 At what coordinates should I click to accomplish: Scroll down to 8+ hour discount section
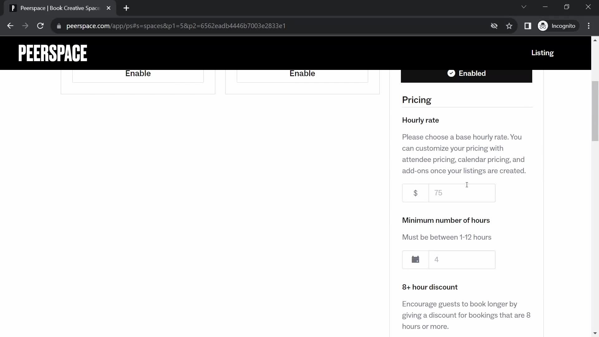(430, 287)
